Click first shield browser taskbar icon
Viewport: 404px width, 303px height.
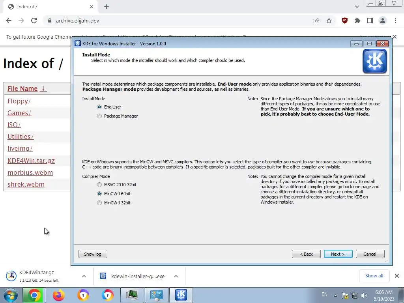pos(83,295)
